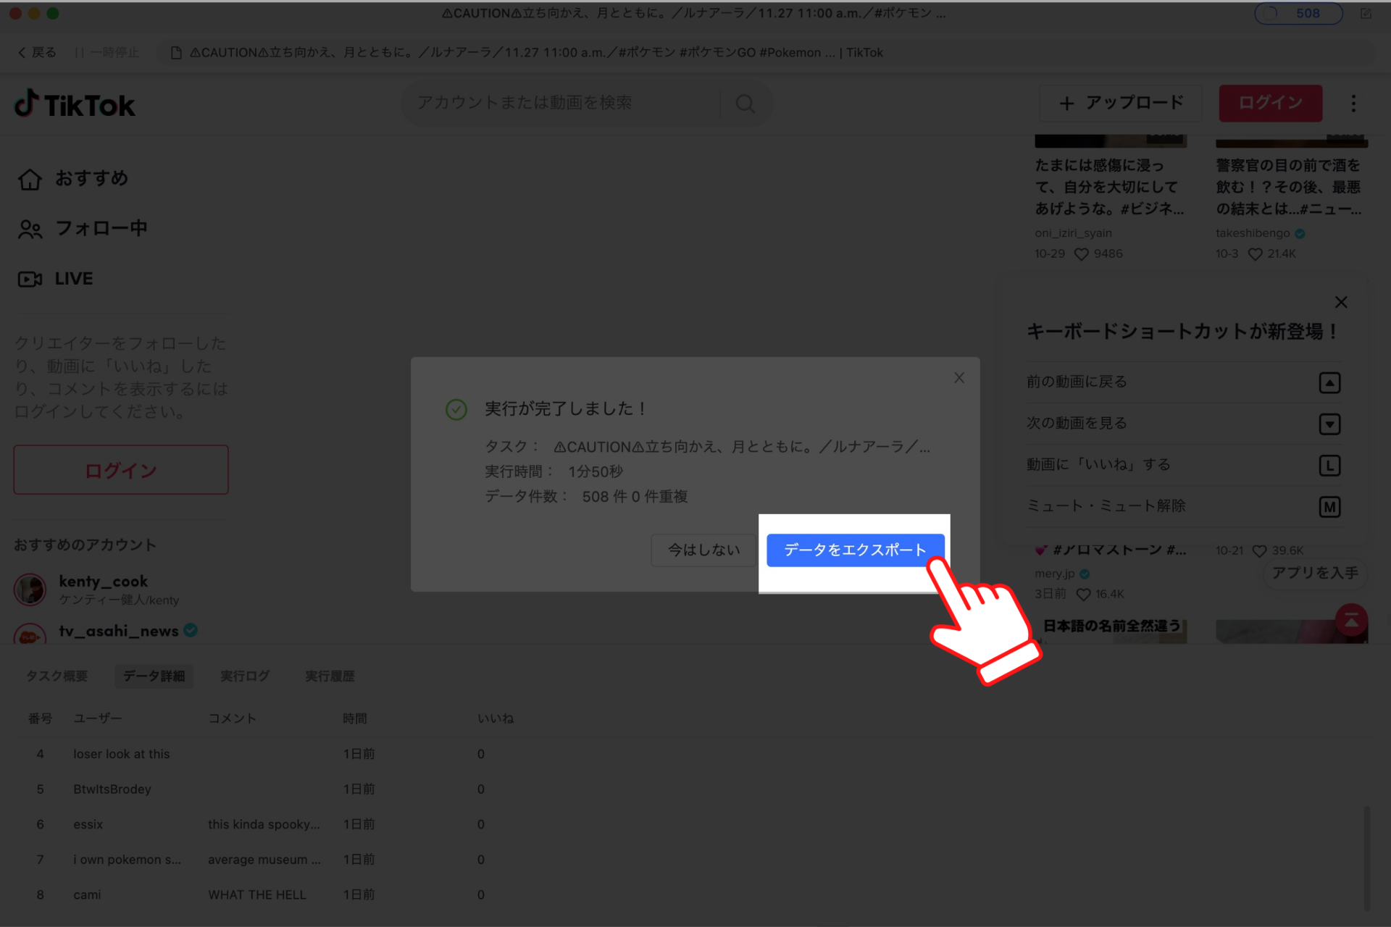Open takeshibengo profile link
This screenshot has height=927, width=1391.
coord(1253,233)
